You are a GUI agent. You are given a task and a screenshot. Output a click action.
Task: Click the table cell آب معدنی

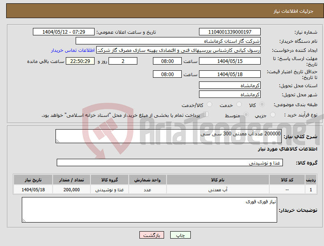click(218, 190)
